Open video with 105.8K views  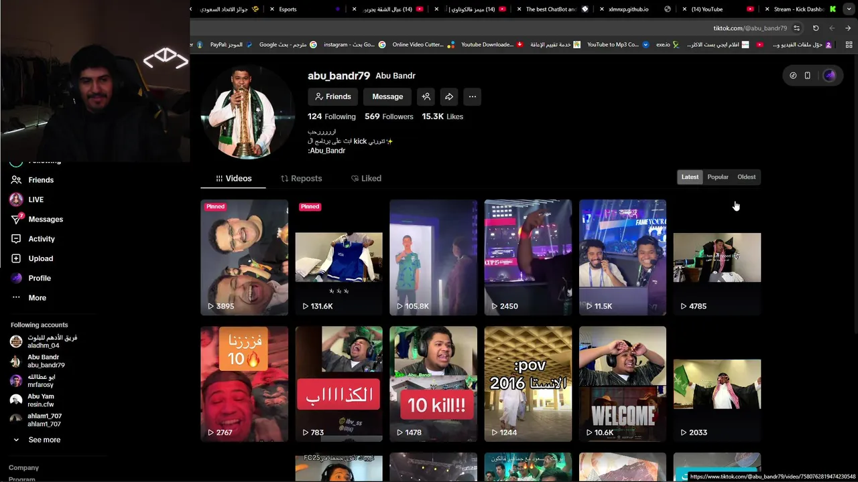pos(433,257)
